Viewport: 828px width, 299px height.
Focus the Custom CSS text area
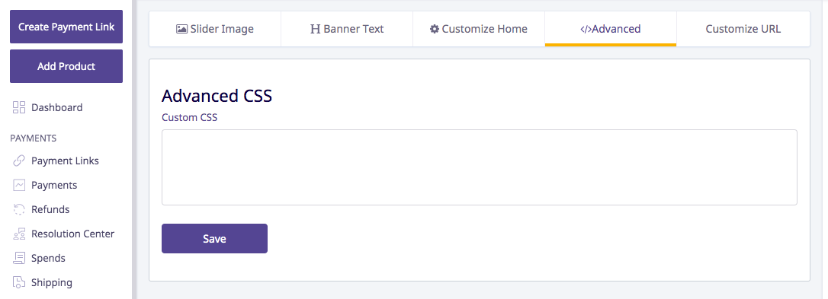(x=479, y=167)
